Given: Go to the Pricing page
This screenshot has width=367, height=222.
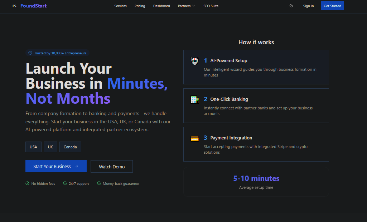Looking at the screenshot, I should click(x=140, y=6).
